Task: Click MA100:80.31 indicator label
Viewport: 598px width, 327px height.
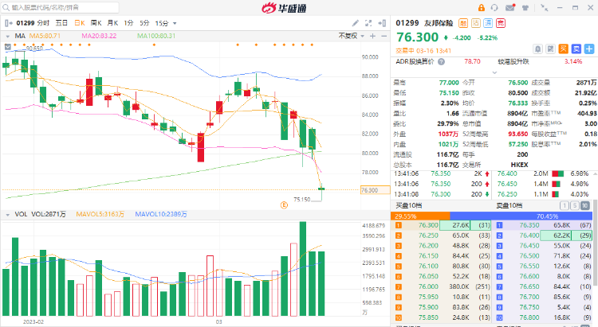Action: (x=156, y=36)
